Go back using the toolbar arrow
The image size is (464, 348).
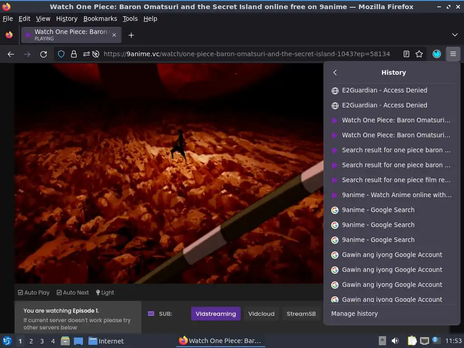click(x=11, y=54)
